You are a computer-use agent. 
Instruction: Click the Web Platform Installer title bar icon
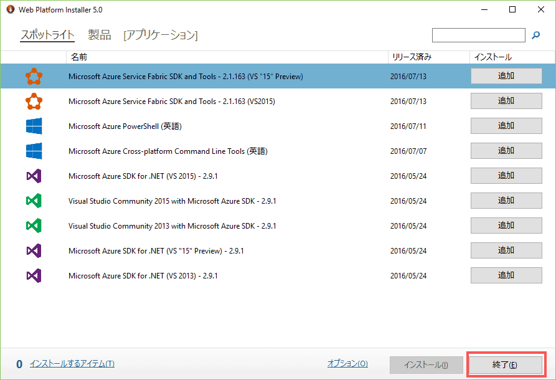[11, 9]
